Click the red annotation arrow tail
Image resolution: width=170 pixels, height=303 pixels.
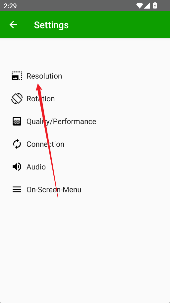[58, 197]
